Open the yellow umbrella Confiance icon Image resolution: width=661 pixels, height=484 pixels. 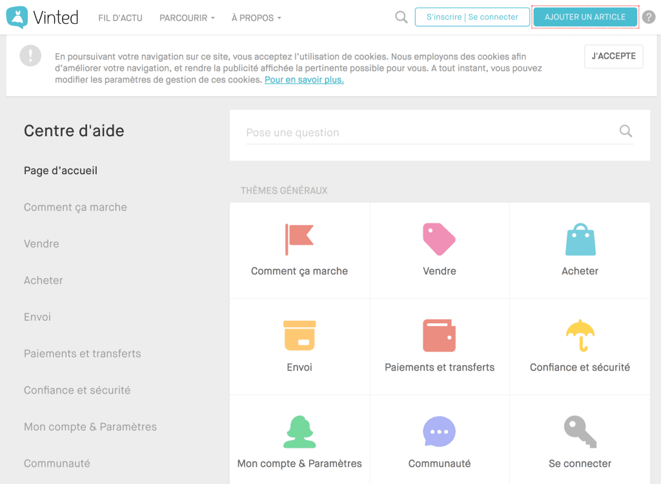[x=580, y=336]
